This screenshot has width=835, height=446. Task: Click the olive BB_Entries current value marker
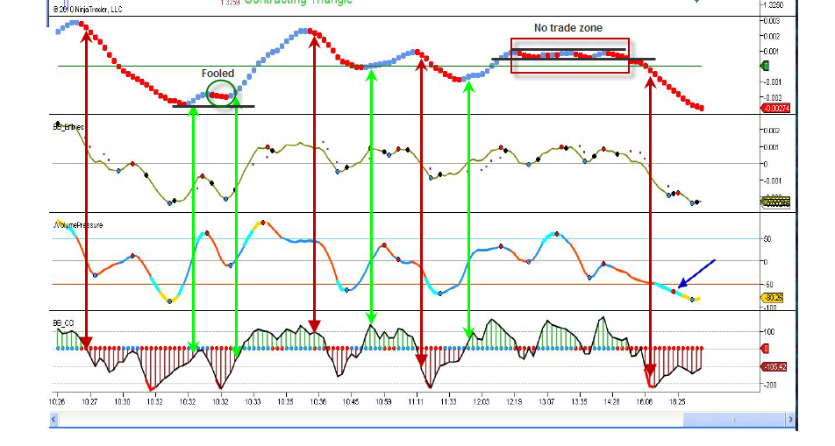[x=776, y=202]
